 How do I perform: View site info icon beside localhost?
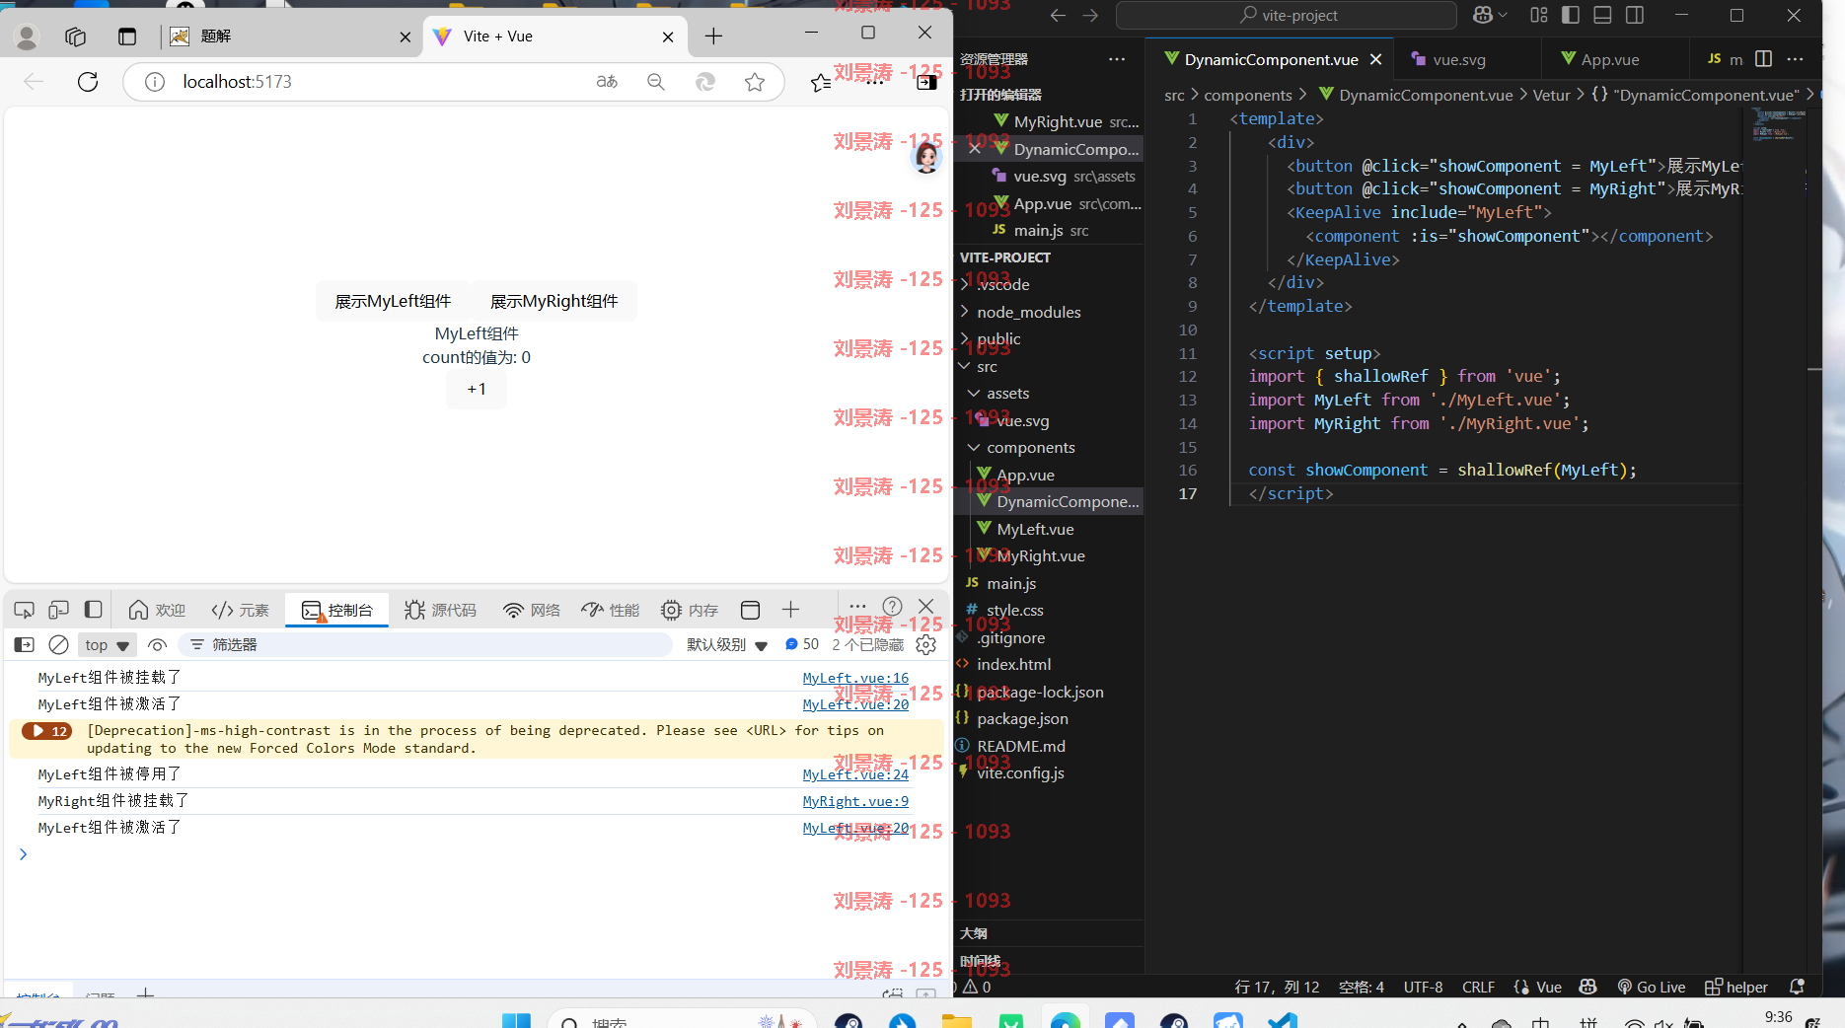[x=155, y=82]
